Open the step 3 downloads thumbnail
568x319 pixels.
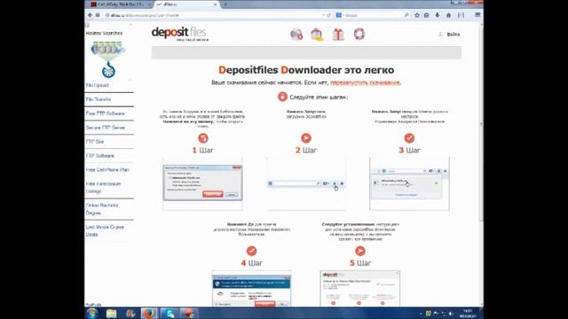point(409,183)
